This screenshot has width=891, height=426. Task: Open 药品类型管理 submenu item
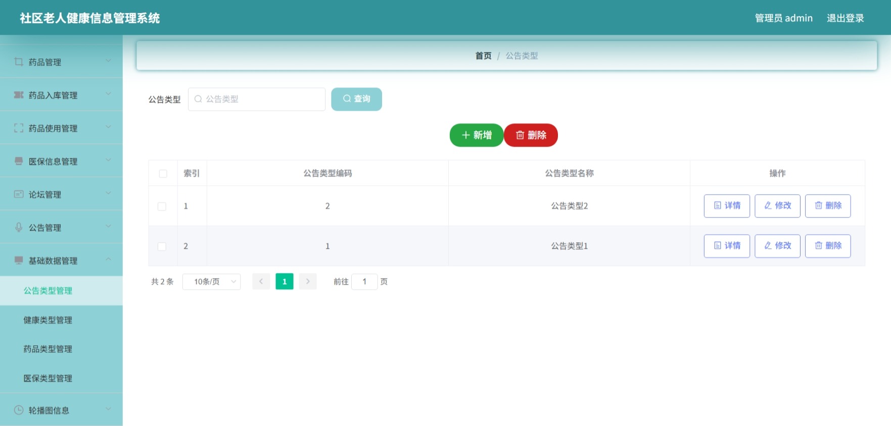click(61, 349)
